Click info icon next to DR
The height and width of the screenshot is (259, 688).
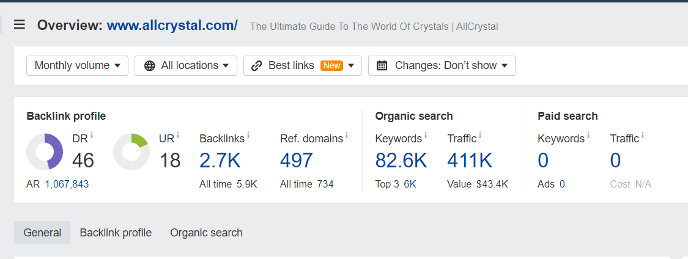[92, 135]
